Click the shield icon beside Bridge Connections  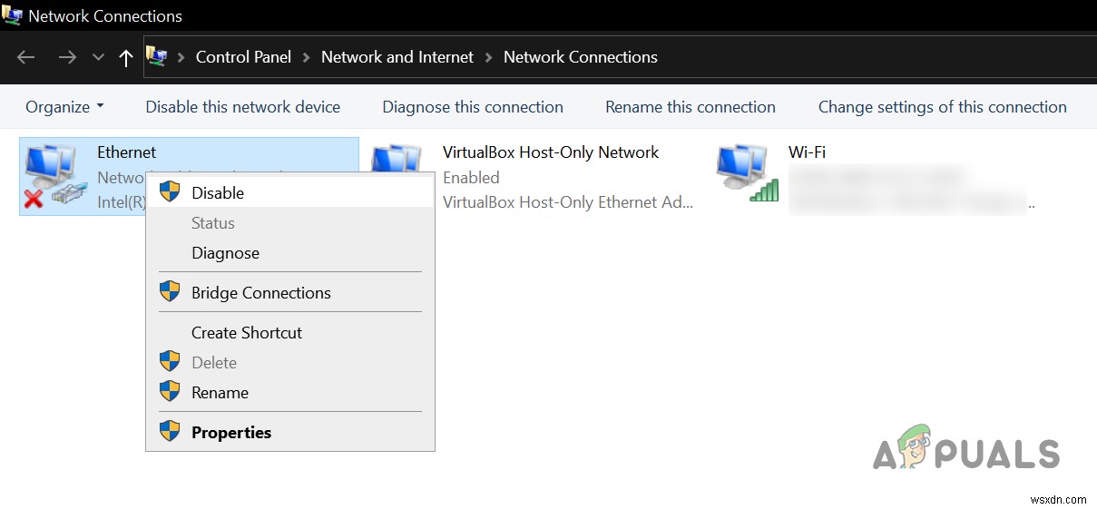click(170, 292)
